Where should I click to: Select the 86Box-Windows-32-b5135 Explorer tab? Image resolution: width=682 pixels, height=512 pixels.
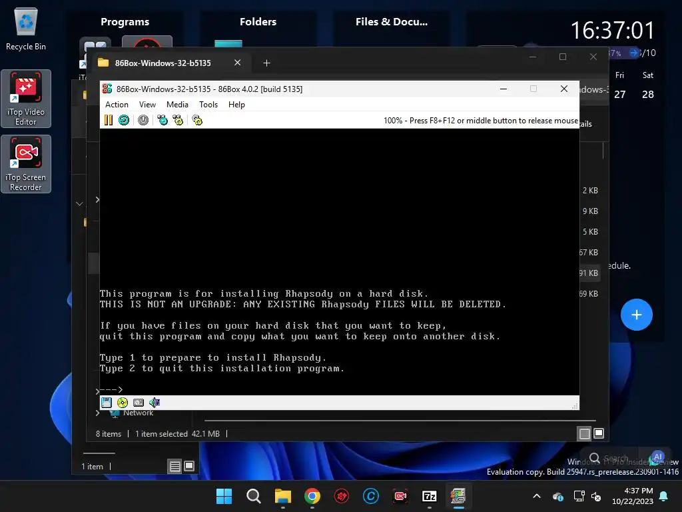coord(163,63)
